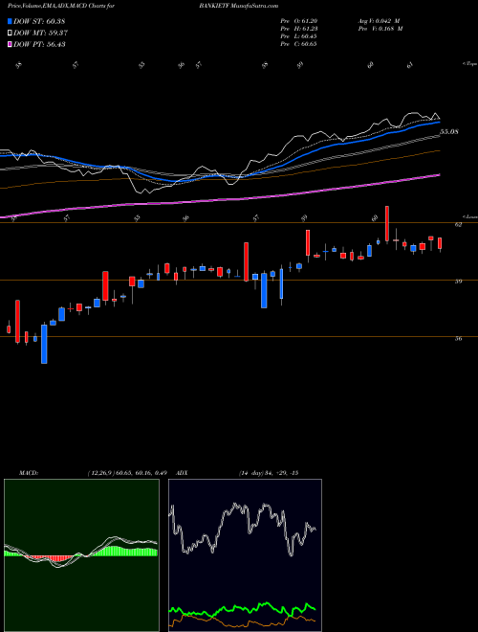
Task: Open the ADX indicator panel
Action: click(245, 555)
